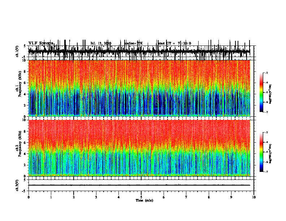The width and height of the screenshot is (286, 221).
Task: Click the ch.2 spectrogram panel
Action: (x=139, y=148)
